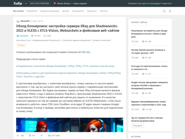Screen dimensions: 185x139
Task: Click the eye icon next to 3.8K
Action: click(x=133, y=109)
